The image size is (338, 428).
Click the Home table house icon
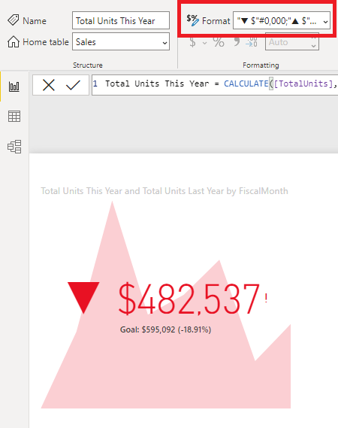click(14, 42)
